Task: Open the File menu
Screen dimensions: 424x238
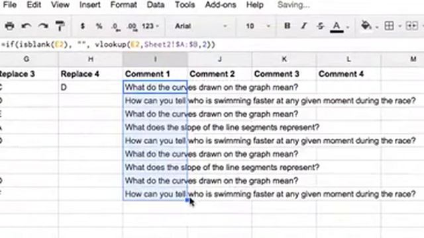Action: click(x=9, y=5)
